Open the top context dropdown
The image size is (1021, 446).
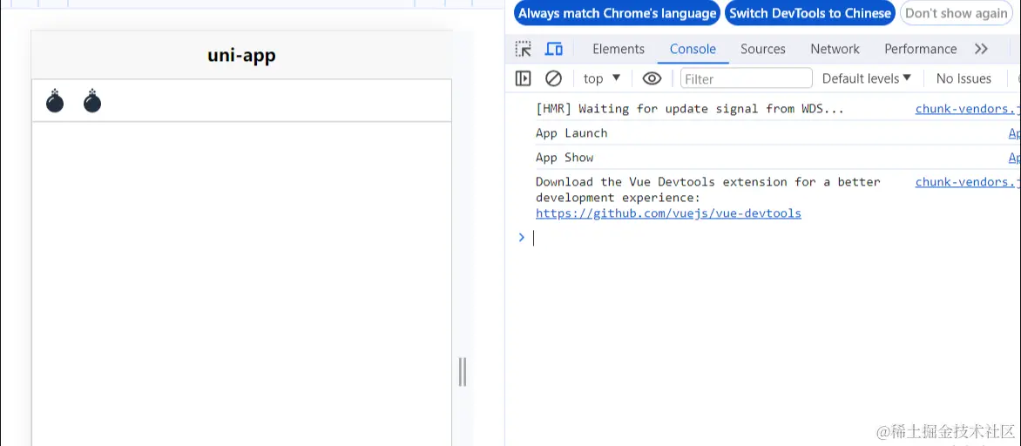coord(602,78)
